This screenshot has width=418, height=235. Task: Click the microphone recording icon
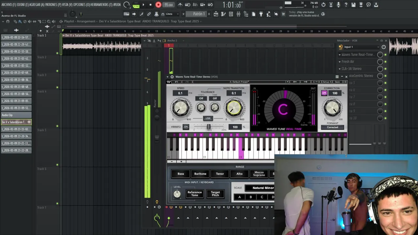[338, 5]
